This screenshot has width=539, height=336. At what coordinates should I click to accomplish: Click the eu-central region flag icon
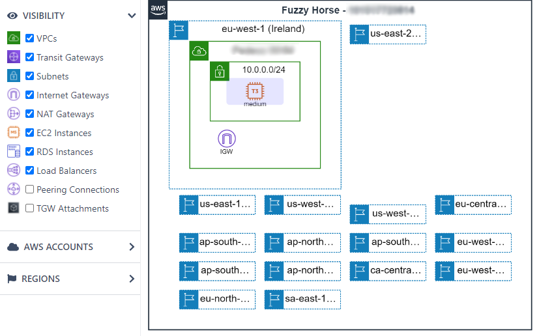(x=444, y=205)
